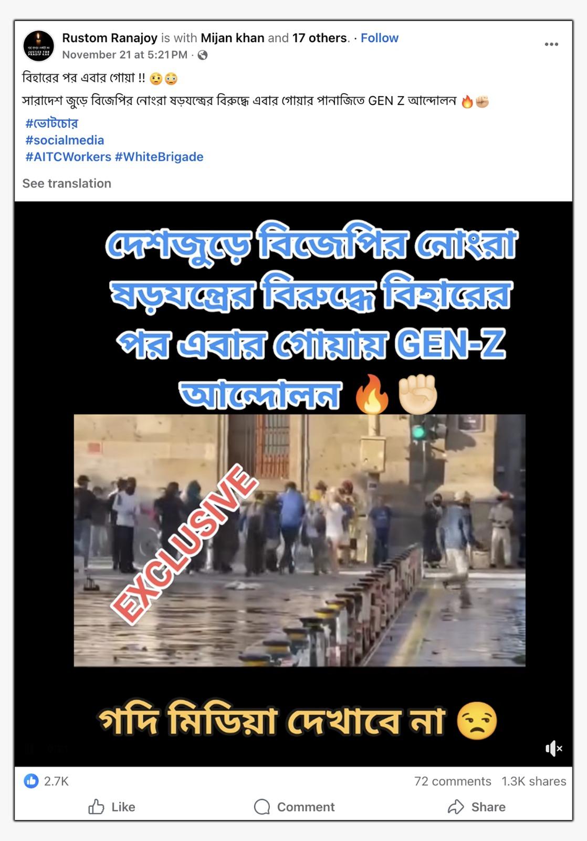
Task: Open Mijan khan's profile
Action: point(233,38)
